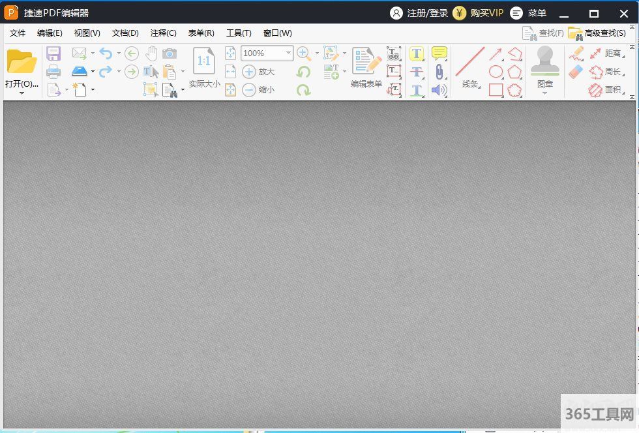
Task: Select the eraser tool icon
Action: (x=575, y=72)
